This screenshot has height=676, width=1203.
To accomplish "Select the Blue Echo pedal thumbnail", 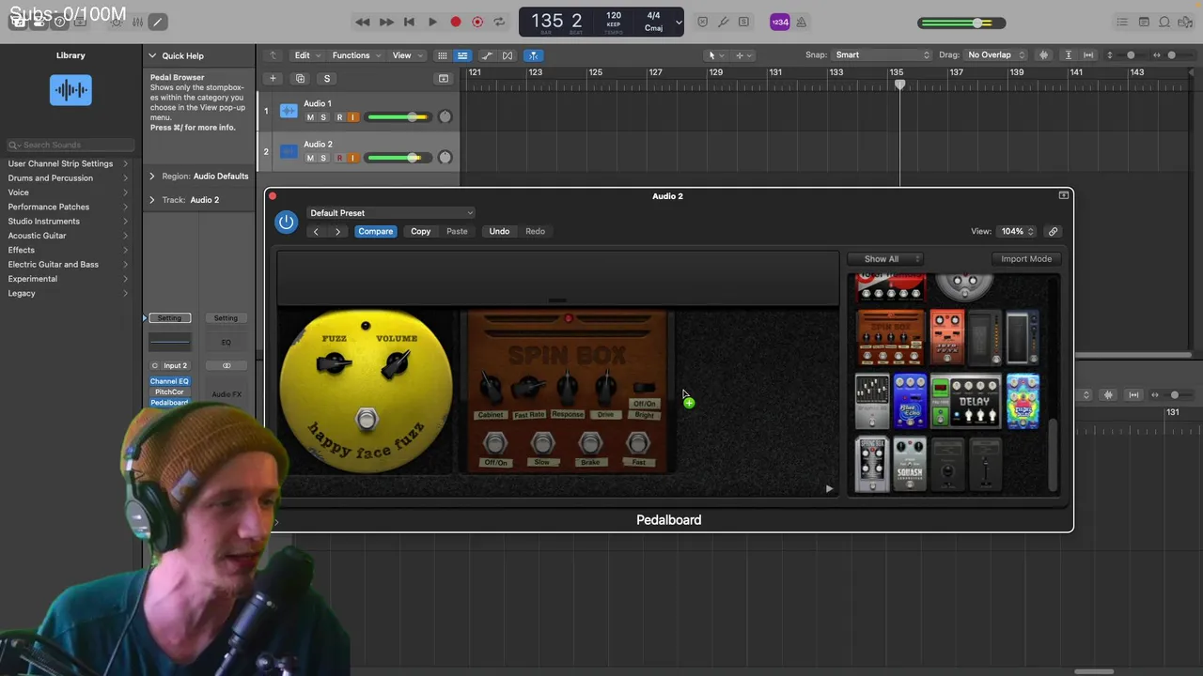I will point(910,402).
